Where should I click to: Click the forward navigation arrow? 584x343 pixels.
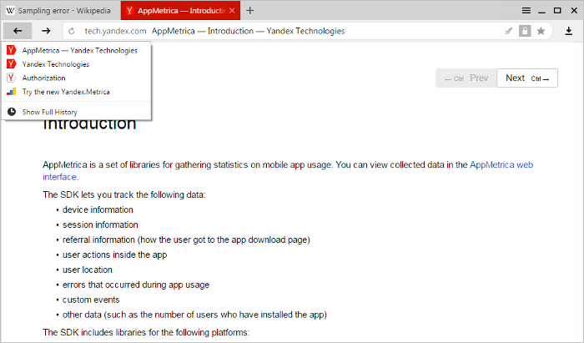coord(46,31)
